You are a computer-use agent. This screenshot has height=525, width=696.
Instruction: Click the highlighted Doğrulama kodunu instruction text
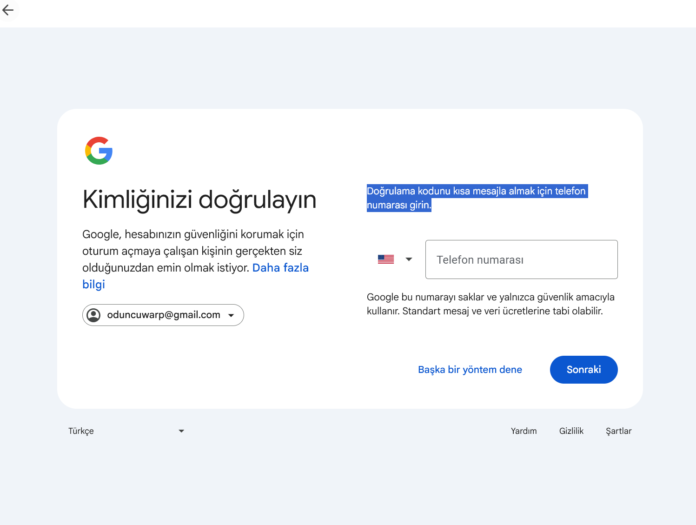click(x=477, y=198)
